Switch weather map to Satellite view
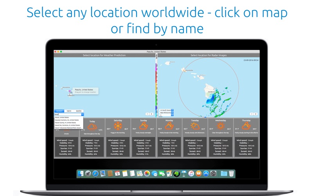 (x=79, y=111)
